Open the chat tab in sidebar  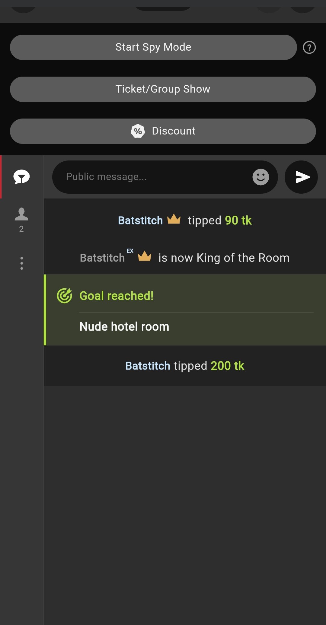tap(21, 177)
